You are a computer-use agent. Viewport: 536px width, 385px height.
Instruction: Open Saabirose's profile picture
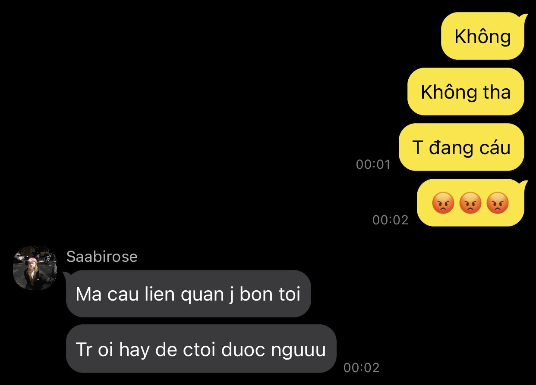35,267
